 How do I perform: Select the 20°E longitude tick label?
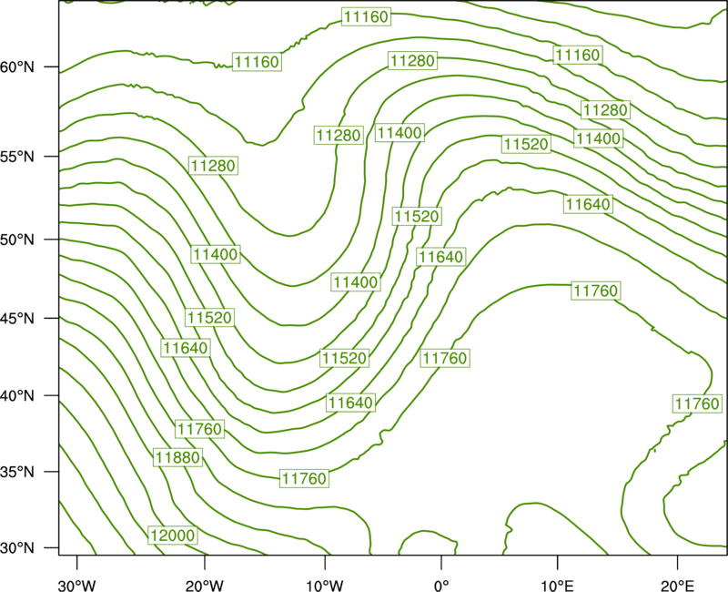coord(677,586)
